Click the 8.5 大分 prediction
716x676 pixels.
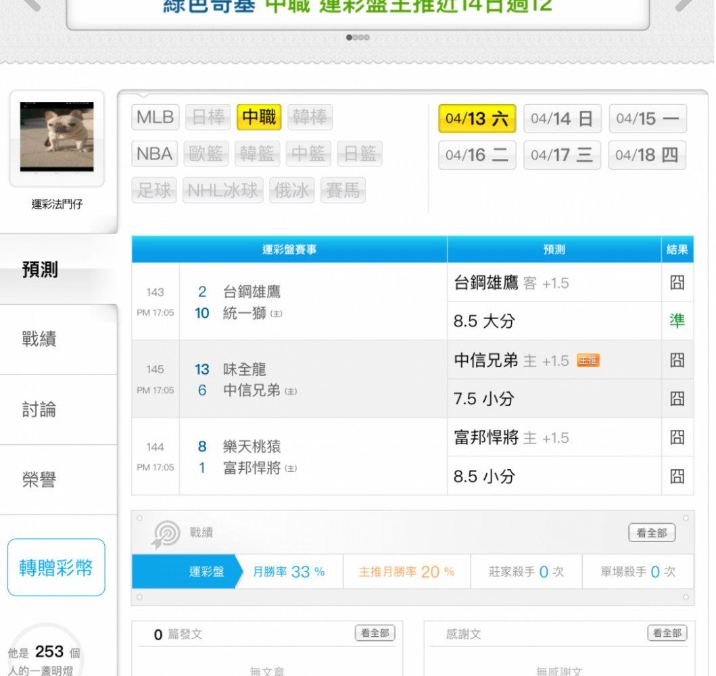click(485, 321)
